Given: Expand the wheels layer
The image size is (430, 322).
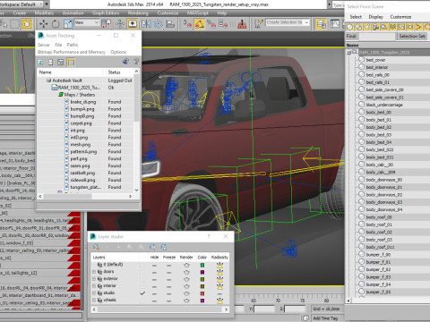Looking at the screenshot, I should tap(94, 301).
